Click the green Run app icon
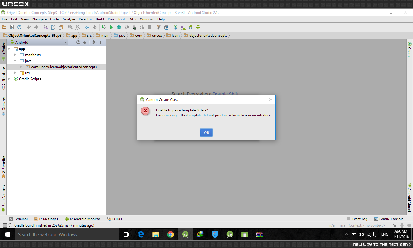The width and height of the screenshot is (413, 248). (x=112, y=27)
